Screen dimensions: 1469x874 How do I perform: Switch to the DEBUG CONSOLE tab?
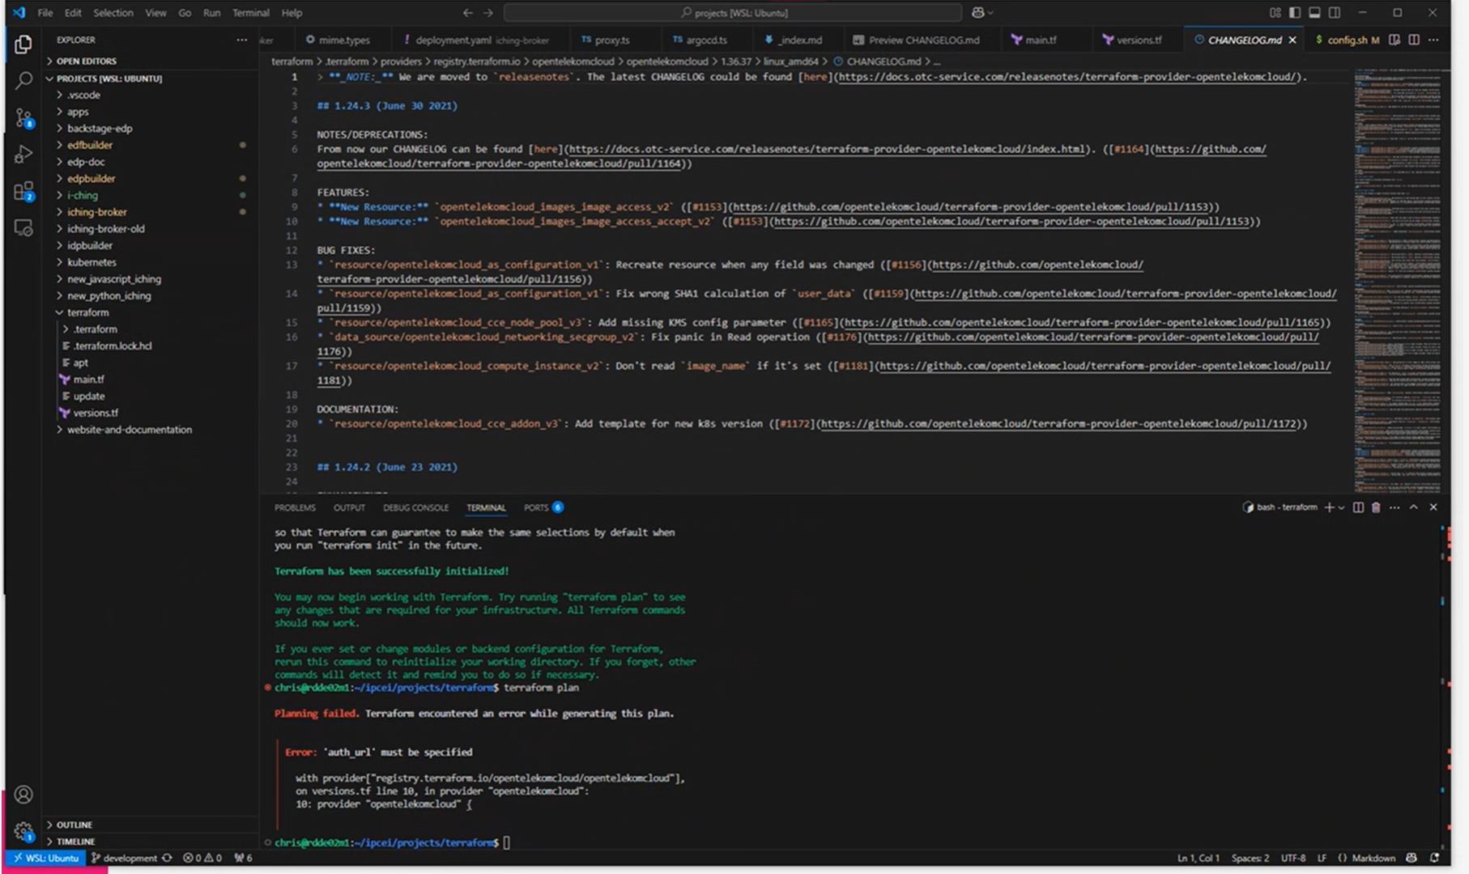pos(415,507)
